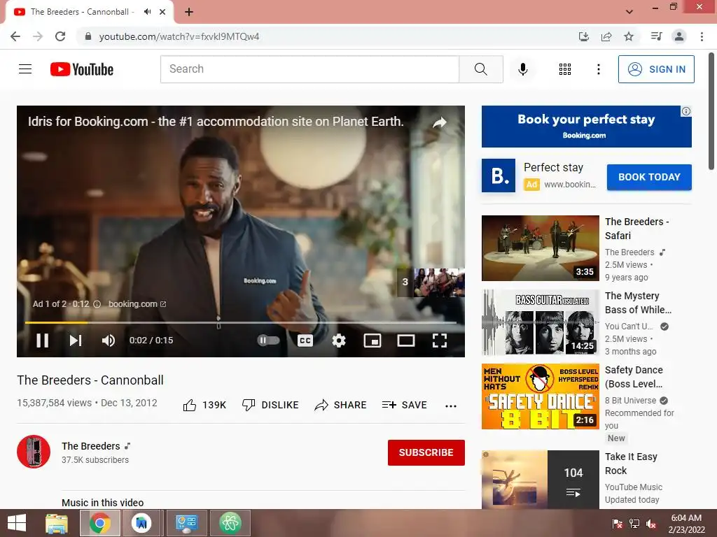Bookmark this page with star icon

point(629,36)
